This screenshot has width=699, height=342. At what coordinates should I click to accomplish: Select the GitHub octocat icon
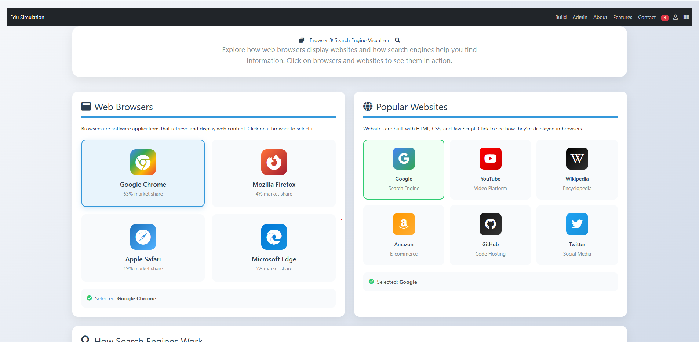[x=491, y=224]
